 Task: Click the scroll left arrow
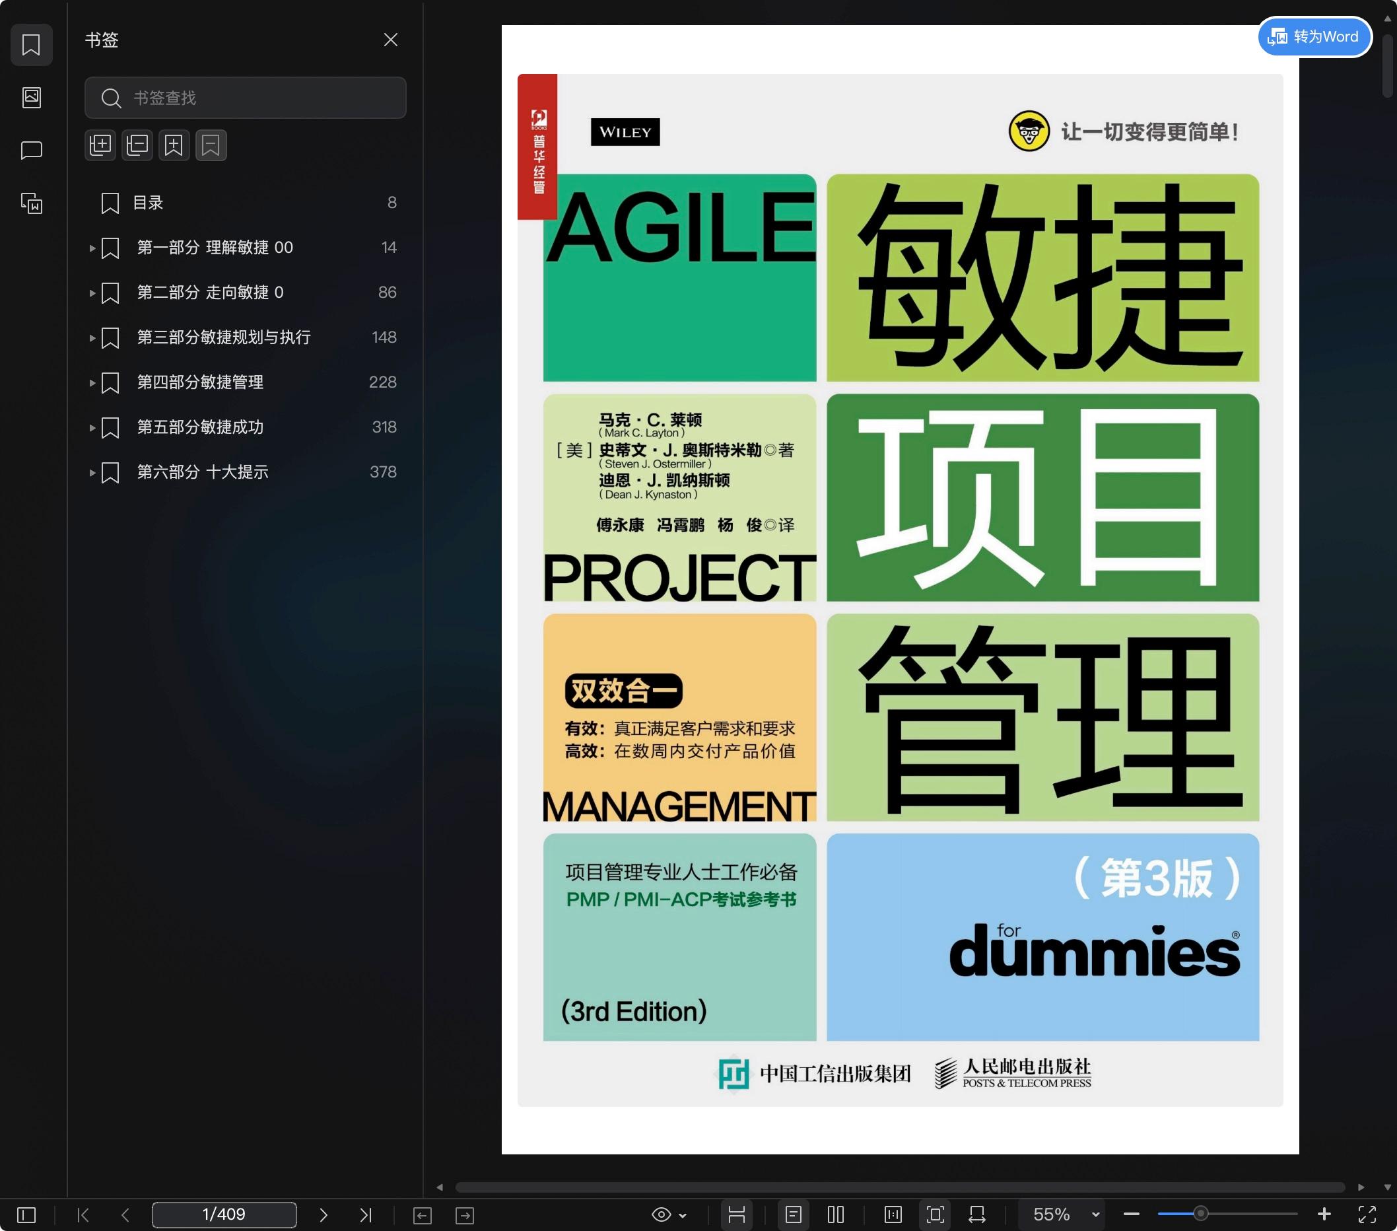click(x=440, y=1187)
